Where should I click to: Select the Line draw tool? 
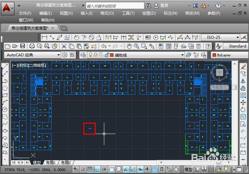pos(5,67)
